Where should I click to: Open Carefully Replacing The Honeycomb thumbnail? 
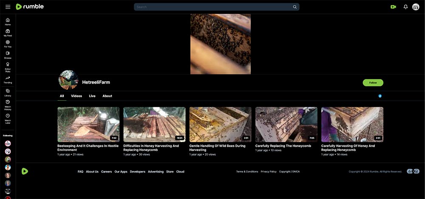(x=286, y=125)
